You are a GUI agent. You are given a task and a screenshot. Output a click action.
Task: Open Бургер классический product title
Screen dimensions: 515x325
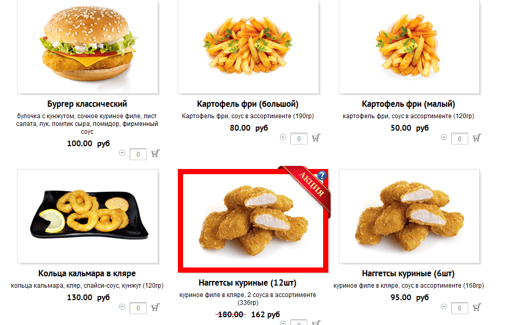[x=87, y=104]
